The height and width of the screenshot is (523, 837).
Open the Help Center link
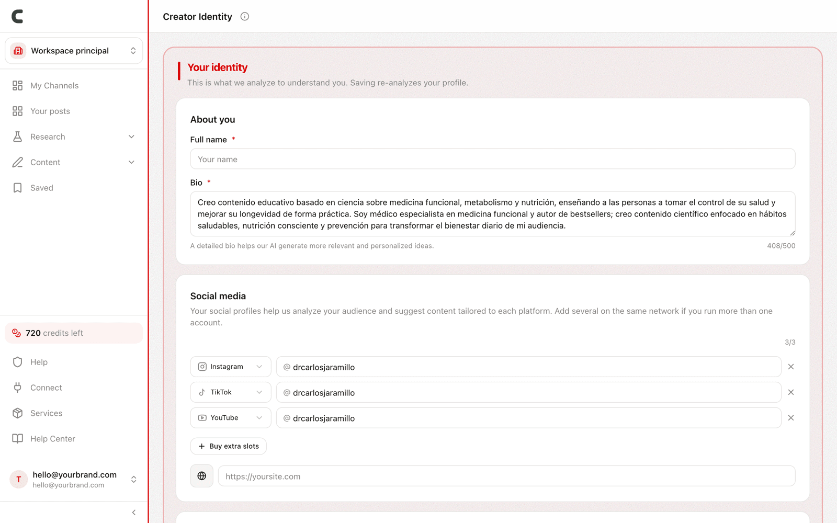pos(74,439)
